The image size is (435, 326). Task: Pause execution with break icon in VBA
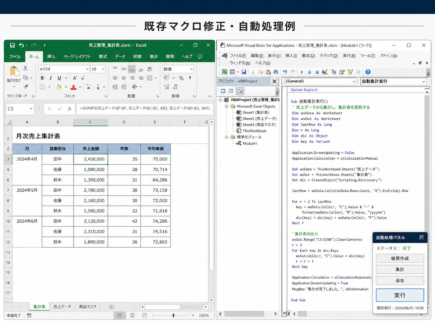309,72
